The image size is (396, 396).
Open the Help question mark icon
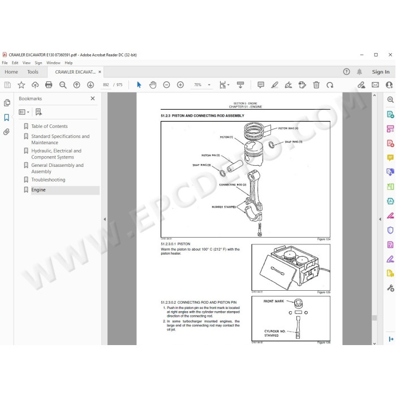346,72
